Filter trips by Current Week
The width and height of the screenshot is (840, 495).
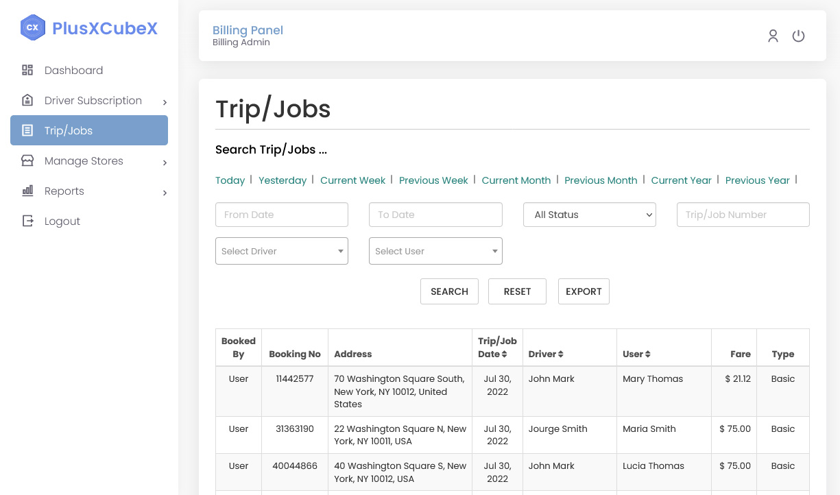[352, 180]
